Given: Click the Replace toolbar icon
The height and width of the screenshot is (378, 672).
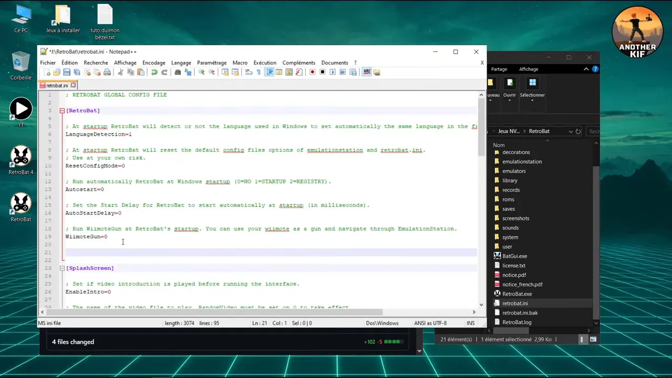Looking at the screenshot, I should tap(188, 72).
